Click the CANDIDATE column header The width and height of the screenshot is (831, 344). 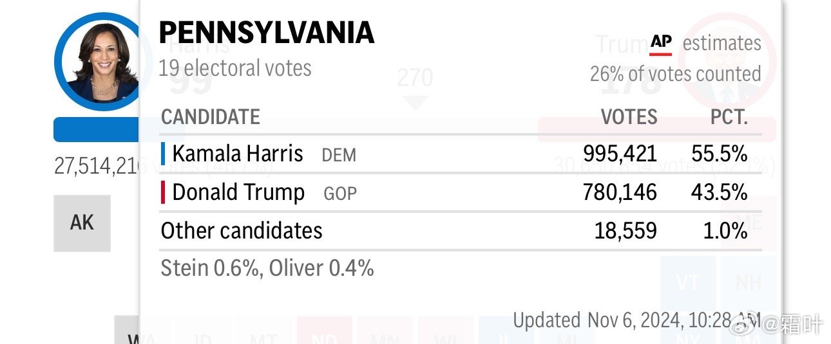coord(211,117)
